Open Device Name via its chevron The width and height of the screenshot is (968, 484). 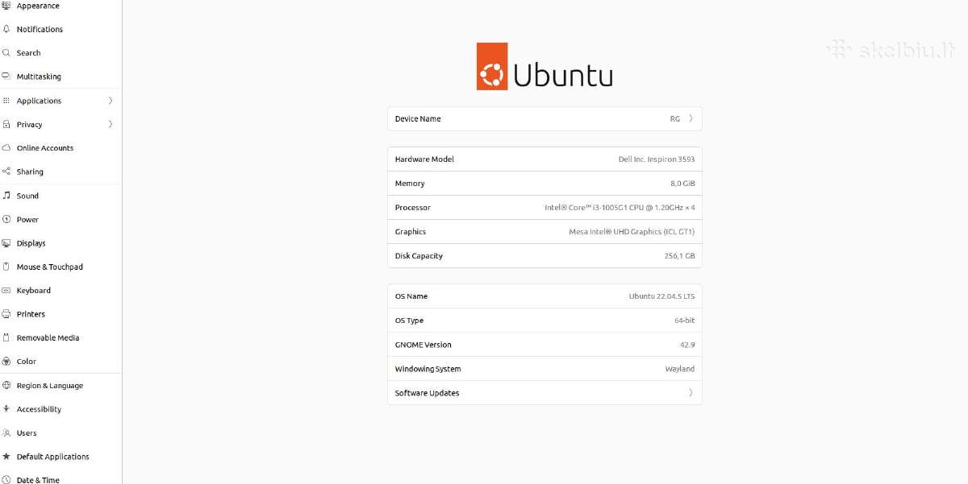coord(691,118)
